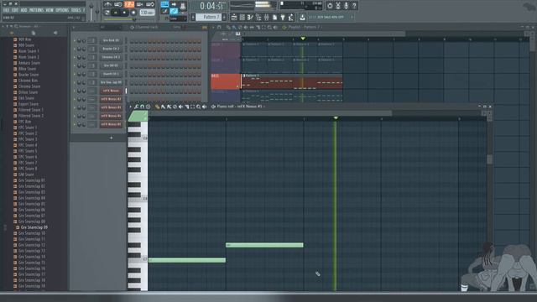Viewport: 537px width, 302px height.
Task: Click the first green note in piano roll
Action: pos(187,260)
